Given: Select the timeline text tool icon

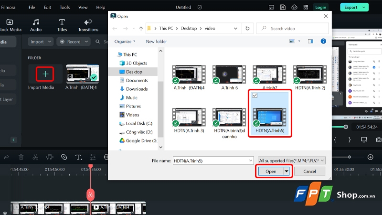Looking at the screenshot, I should point(78,157).
